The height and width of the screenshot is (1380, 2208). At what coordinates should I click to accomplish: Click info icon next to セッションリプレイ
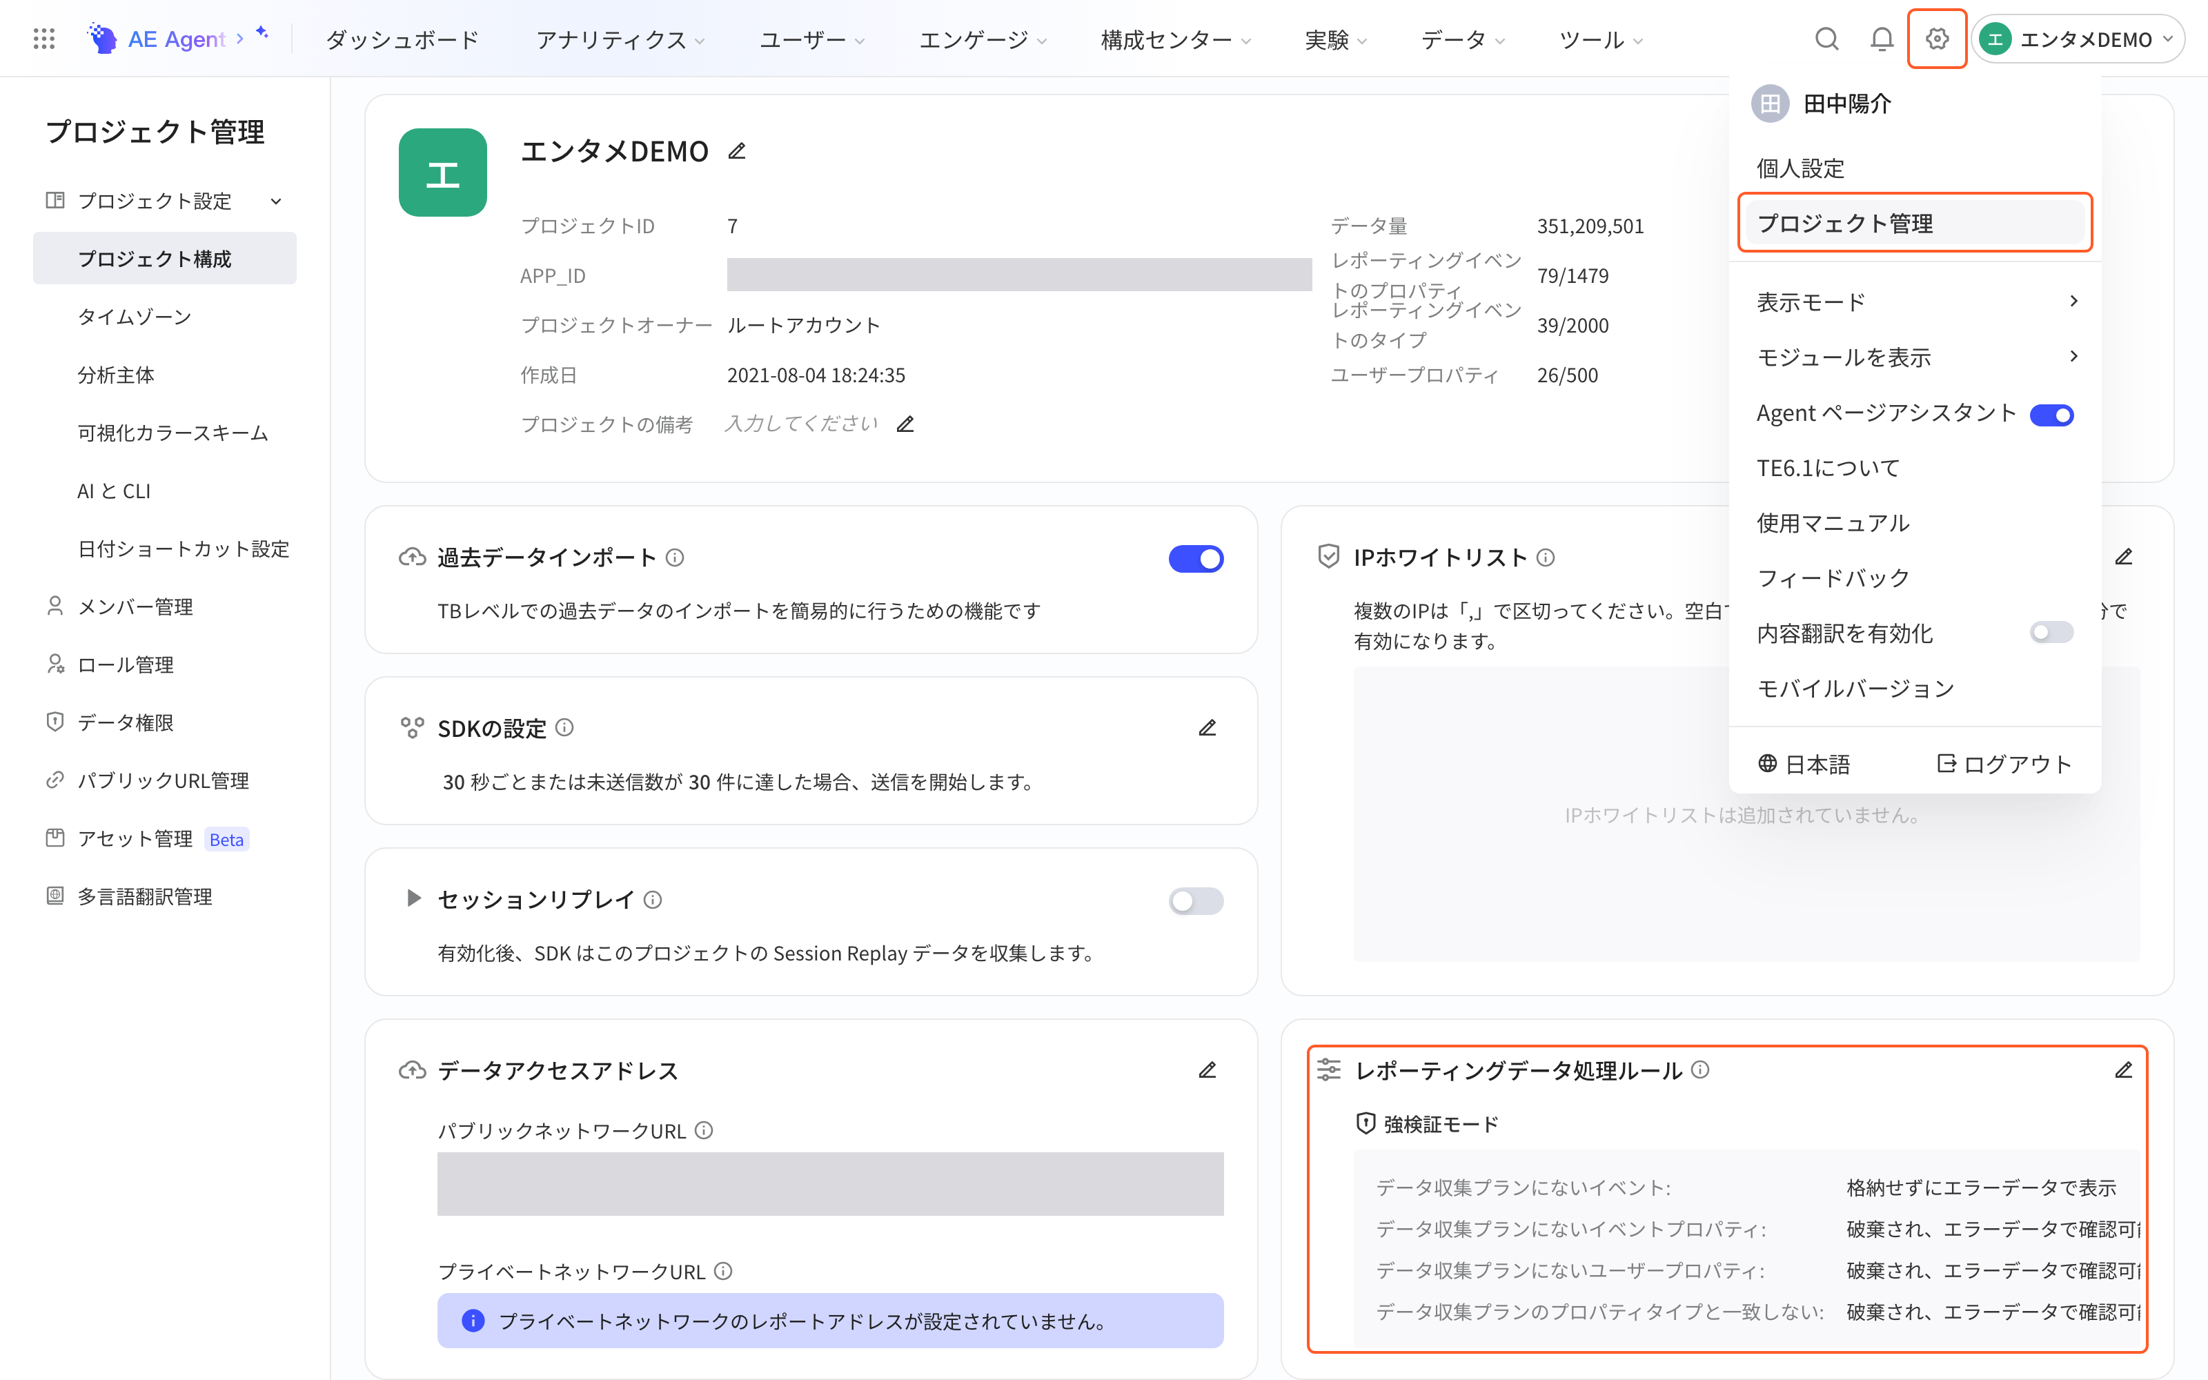tap(652, 900)
